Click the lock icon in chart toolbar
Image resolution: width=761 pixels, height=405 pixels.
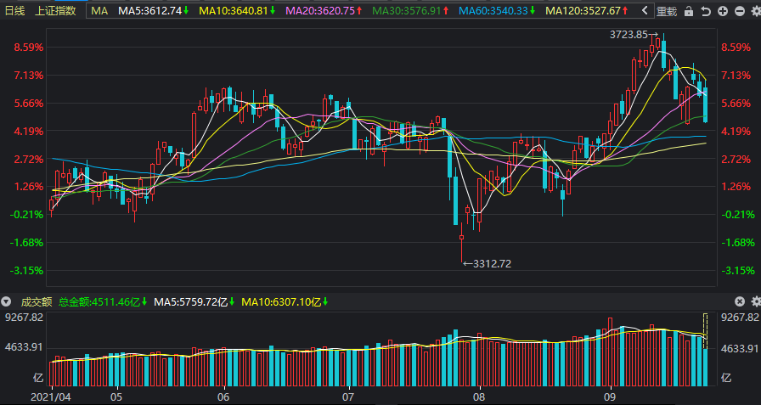tap(689, 11)
